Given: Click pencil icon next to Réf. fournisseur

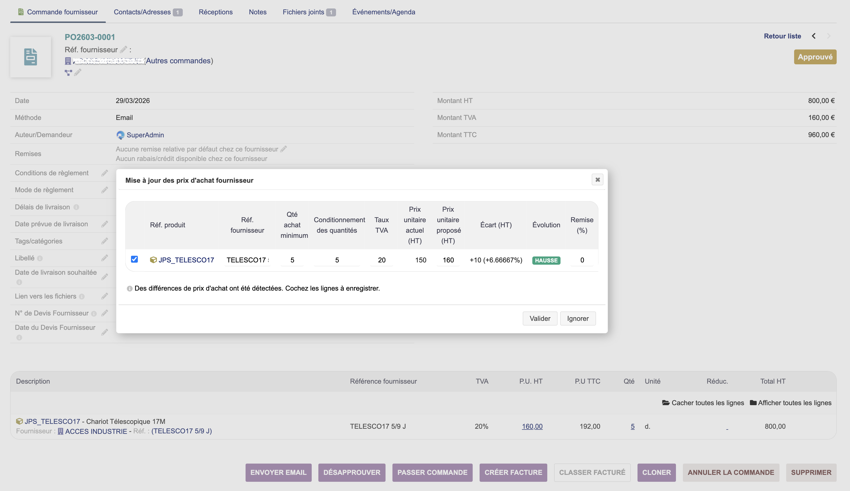Looking at the screenshot, I should 124,50.
